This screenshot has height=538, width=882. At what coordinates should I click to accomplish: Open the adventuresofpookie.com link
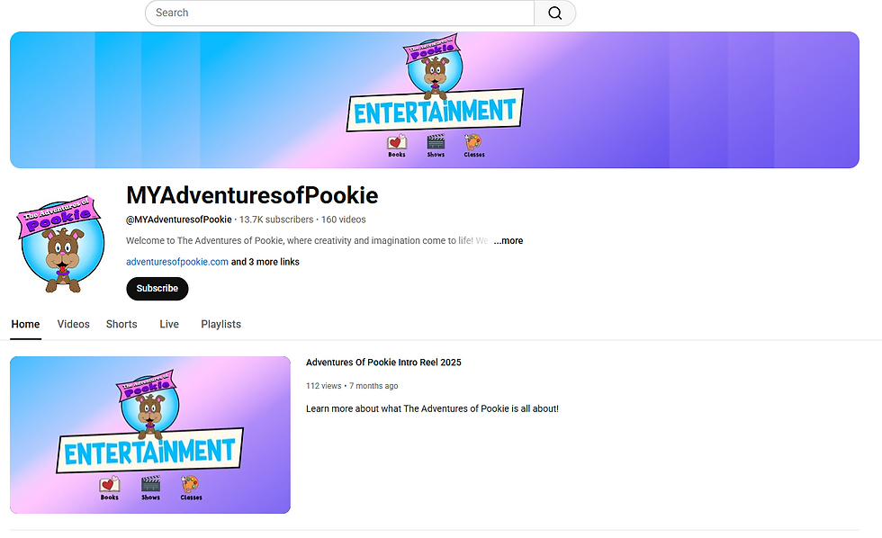point(177,262)
